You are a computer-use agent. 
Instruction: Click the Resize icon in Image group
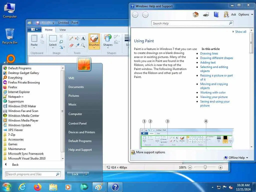pos(61,42)
